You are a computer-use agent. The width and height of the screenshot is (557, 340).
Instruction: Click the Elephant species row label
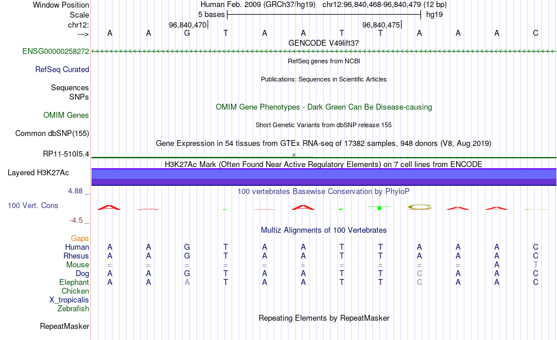(x=74, y=282)
